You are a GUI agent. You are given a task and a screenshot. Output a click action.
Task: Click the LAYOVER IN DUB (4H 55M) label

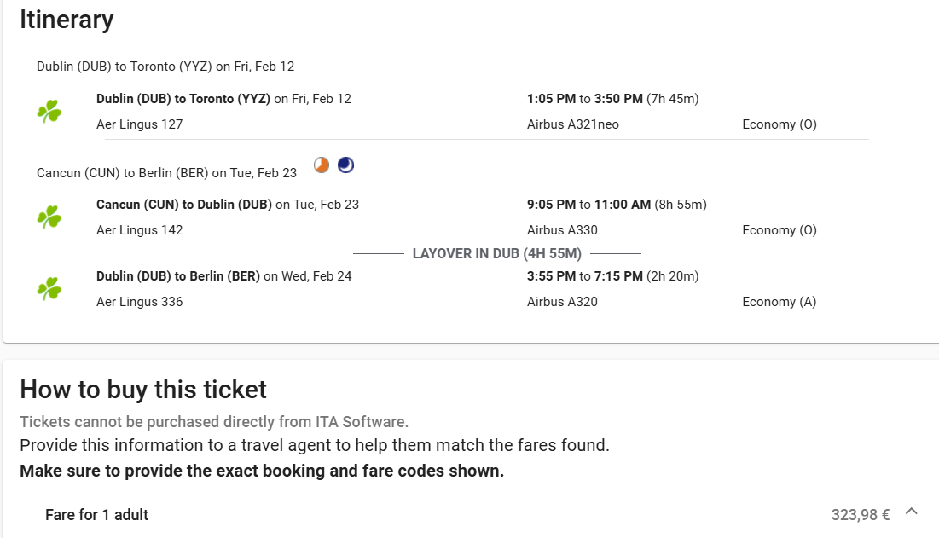tap(497, 254)
